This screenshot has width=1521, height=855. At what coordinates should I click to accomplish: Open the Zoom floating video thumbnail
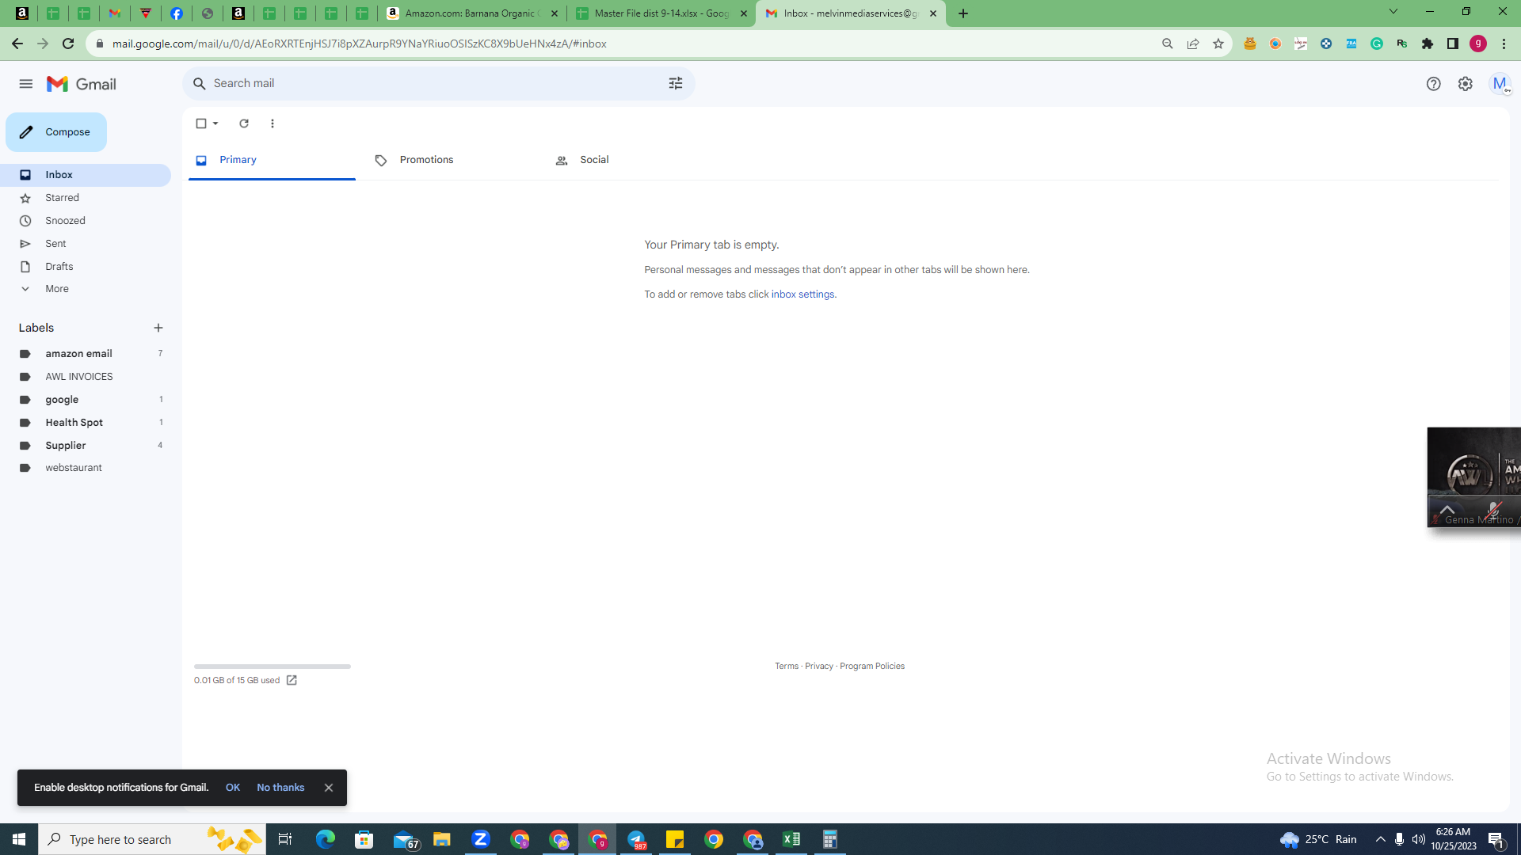coord(1474,477)
